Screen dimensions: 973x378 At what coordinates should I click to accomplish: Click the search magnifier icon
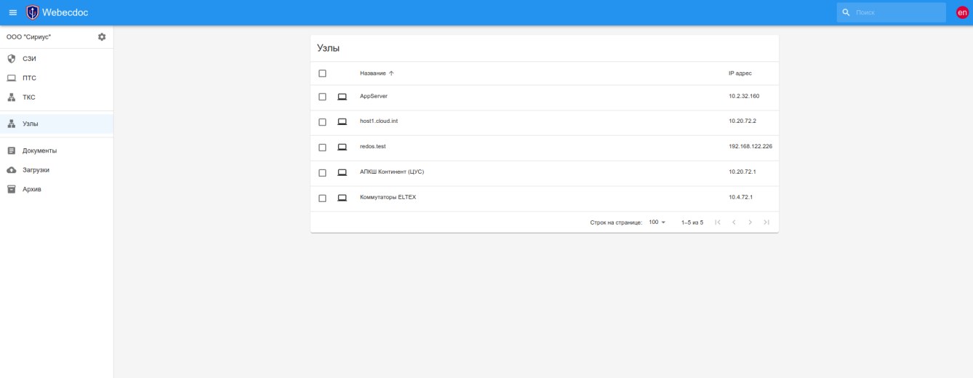(846, 12)
